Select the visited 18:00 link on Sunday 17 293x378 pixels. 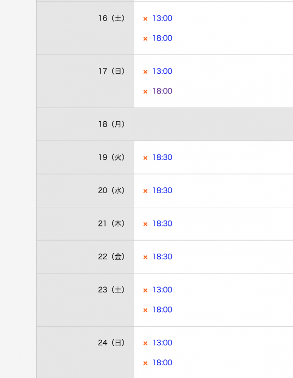tap(162, 91)
